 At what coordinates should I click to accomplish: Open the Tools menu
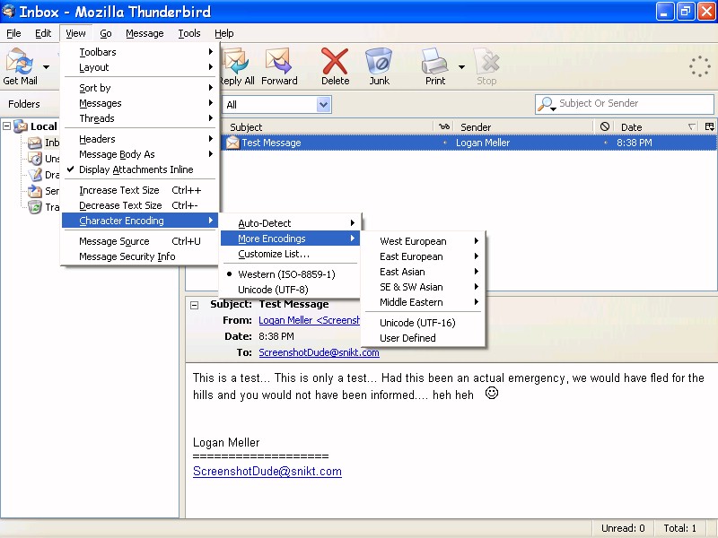coord(189,33)
